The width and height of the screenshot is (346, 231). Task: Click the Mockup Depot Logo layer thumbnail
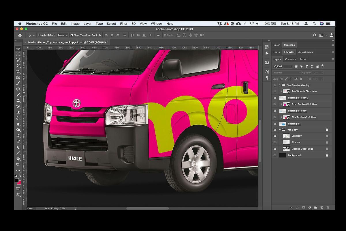pyautogui.click(x=286, y=149)
